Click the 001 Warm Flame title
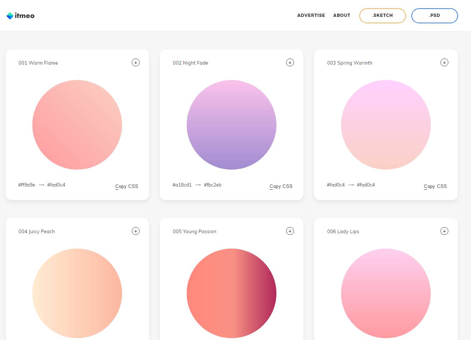The width and height of the screenshot is (471, 340). click(38, 63)
